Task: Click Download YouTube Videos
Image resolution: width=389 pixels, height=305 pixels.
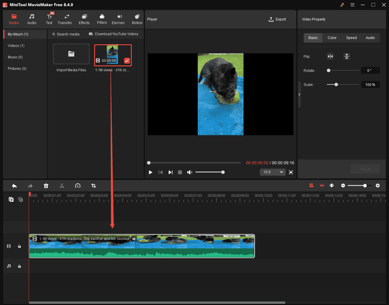Action: pos(114,34)
